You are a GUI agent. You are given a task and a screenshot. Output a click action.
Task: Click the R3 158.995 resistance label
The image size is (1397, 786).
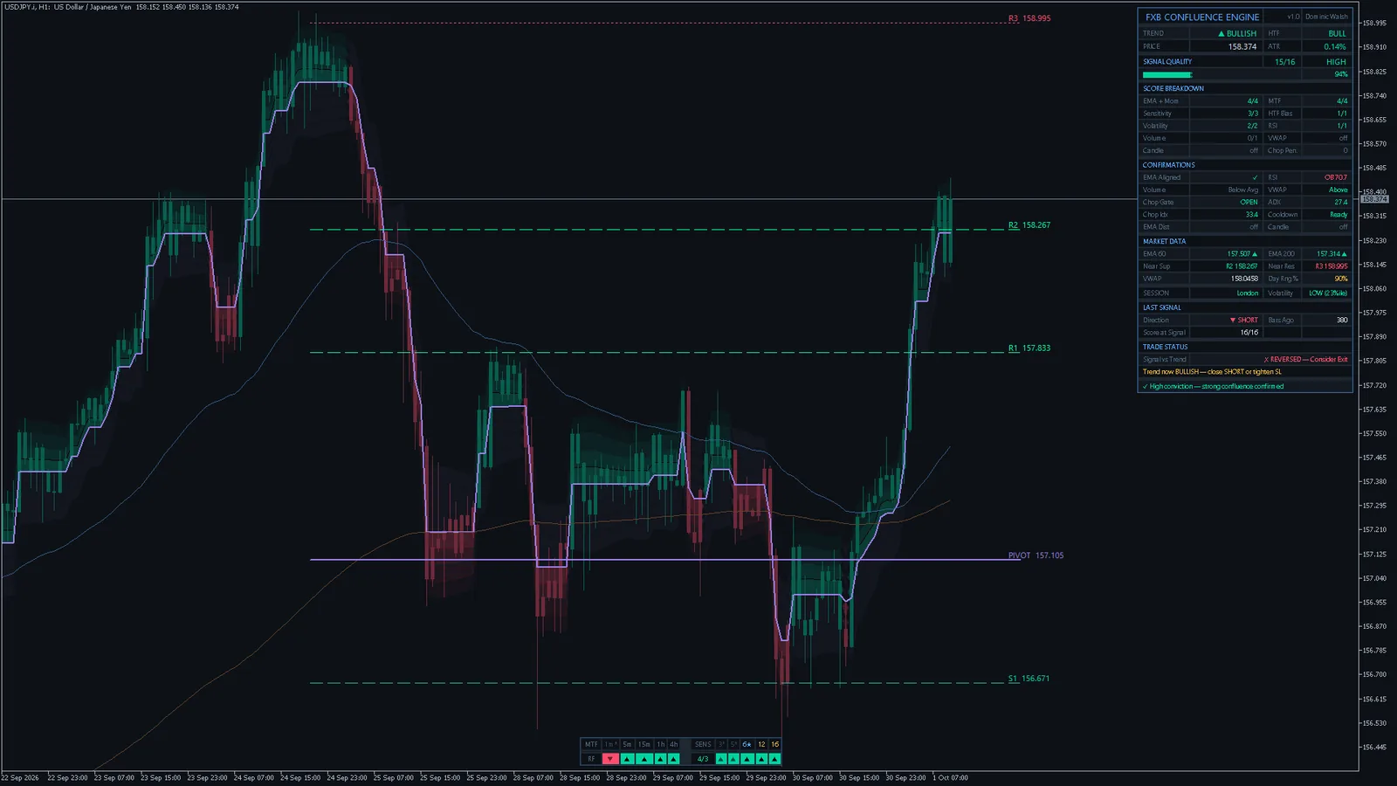coord(1029,18)
